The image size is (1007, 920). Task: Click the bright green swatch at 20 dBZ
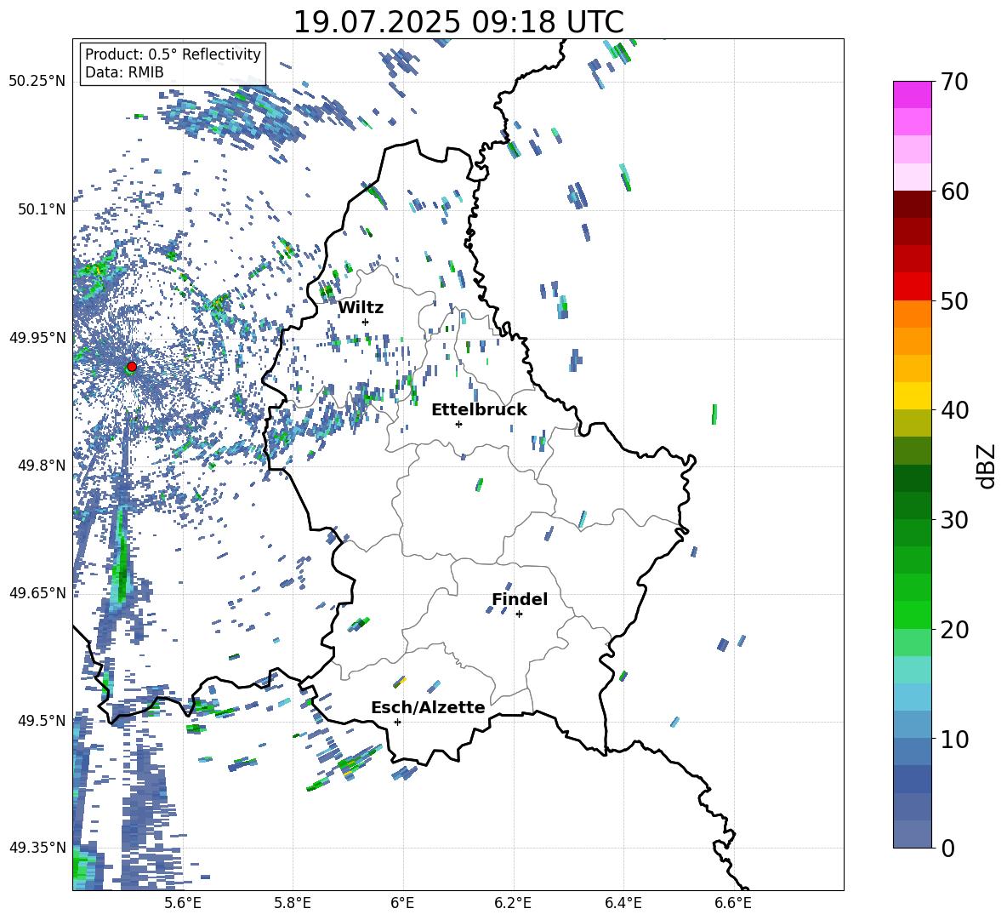click(913, 614)
